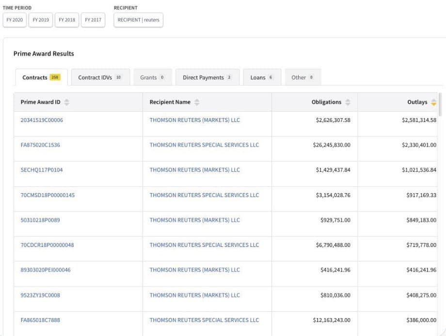Click obligations value $1,429,437.84
The width and height of the screenshot is (446, 336).
click(x=333, y=170)
